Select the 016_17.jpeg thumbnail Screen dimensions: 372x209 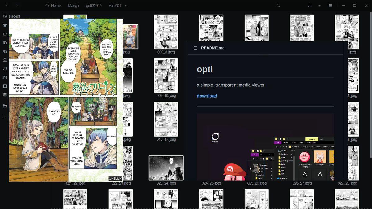166,119
